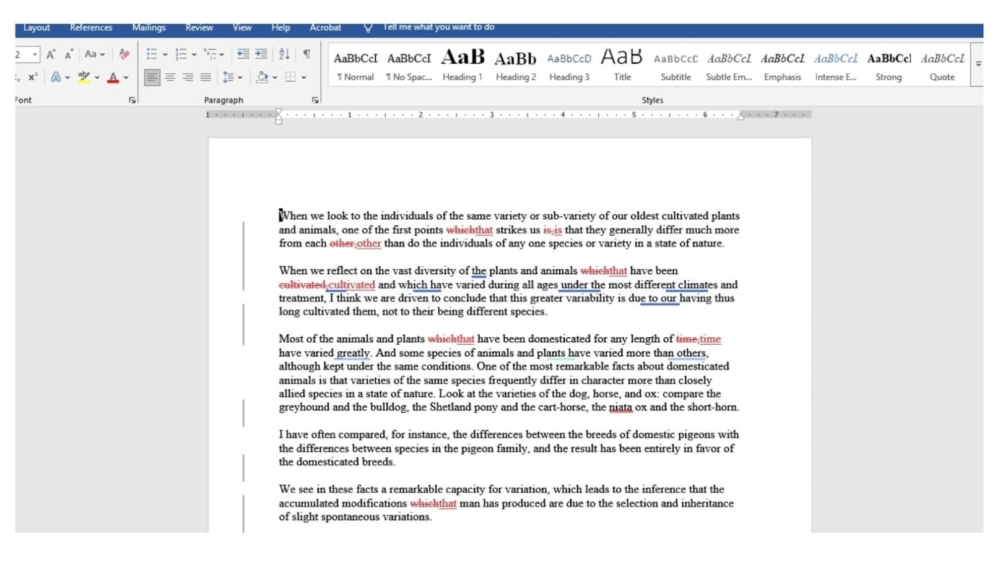This screenshot has width=995, height=562.
Task: Sort text with the A-Z sort icon
Action: point(284,54)
